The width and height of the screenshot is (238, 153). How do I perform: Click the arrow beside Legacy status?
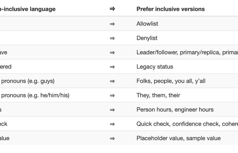pyautogui.click(x=112, y=67)
